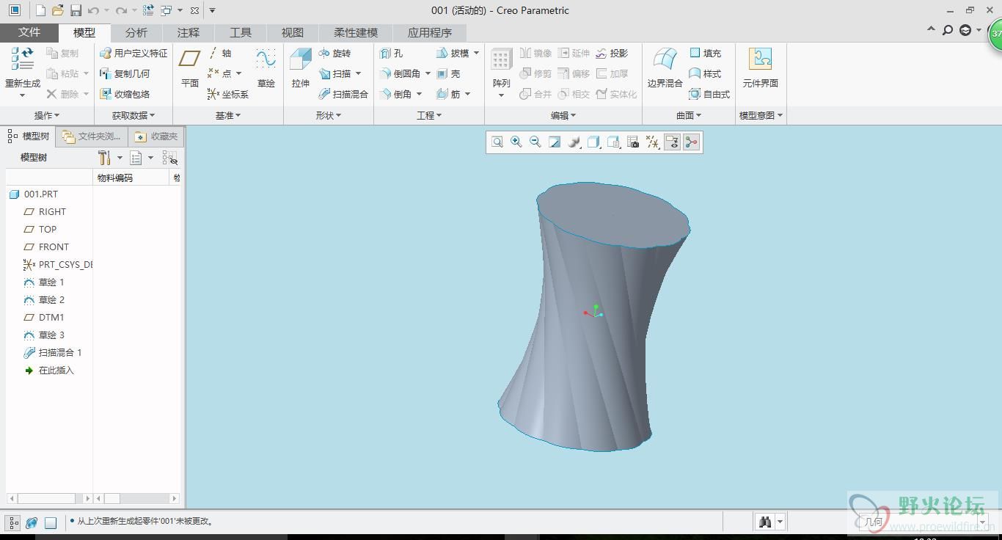Click the 草绘 sketch tool

[x=266, y=68]
